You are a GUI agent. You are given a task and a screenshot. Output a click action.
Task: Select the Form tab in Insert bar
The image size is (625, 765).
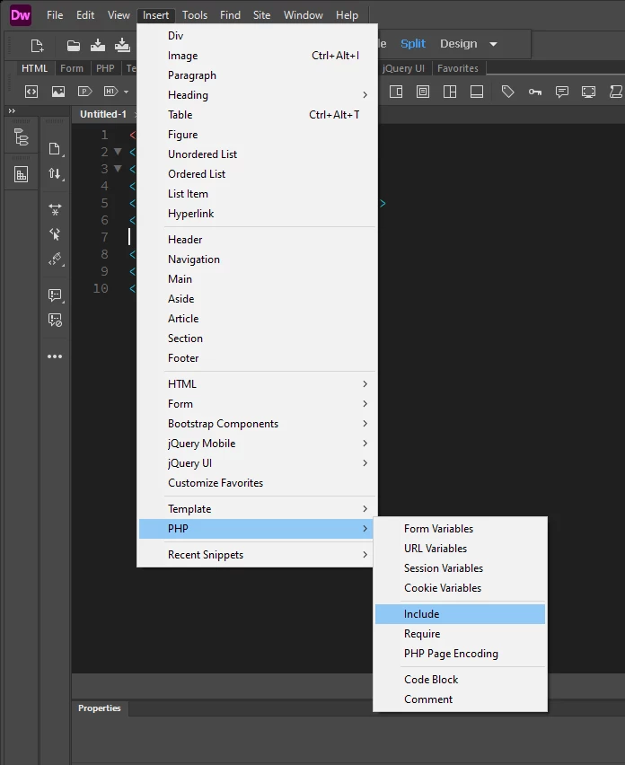[72, 68]
